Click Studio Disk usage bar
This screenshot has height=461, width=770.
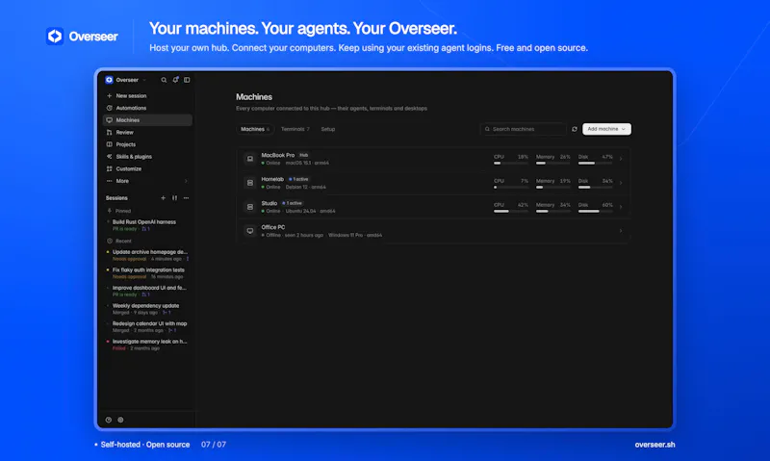pyautogui.click(x=595, y=211)
